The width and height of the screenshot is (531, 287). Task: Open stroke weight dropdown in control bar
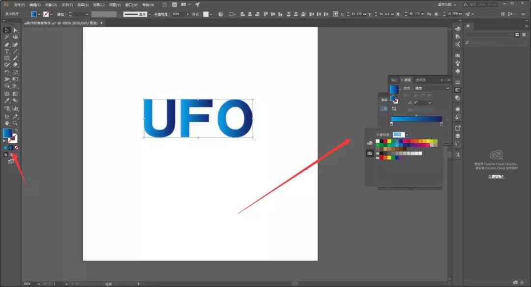[87, 14]
